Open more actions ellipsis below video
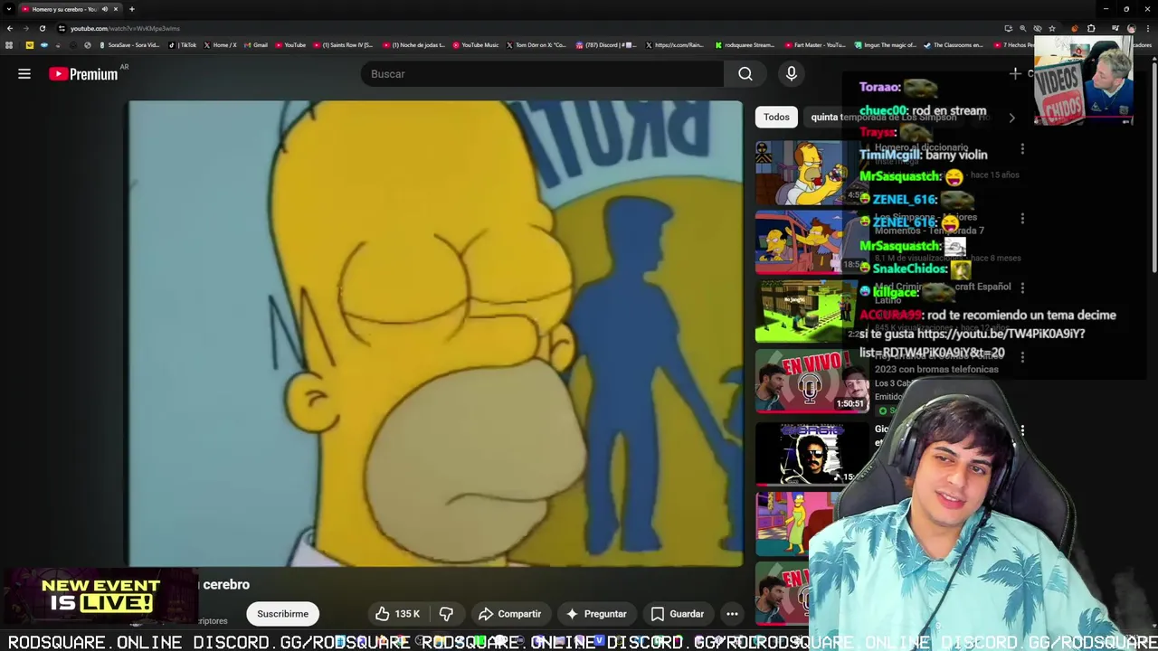Screen dimensions: 1158x651 click(x=732, y=614)
